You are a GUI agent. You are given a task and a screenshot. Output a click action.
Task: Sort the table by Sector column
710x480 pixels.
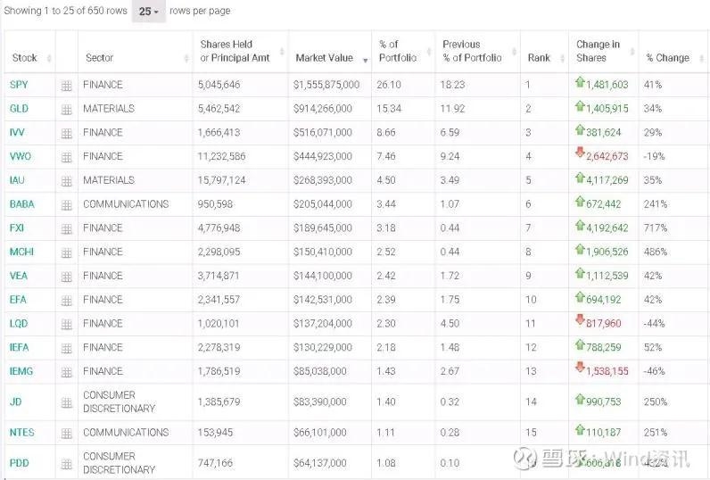click(x=136, y=52)
